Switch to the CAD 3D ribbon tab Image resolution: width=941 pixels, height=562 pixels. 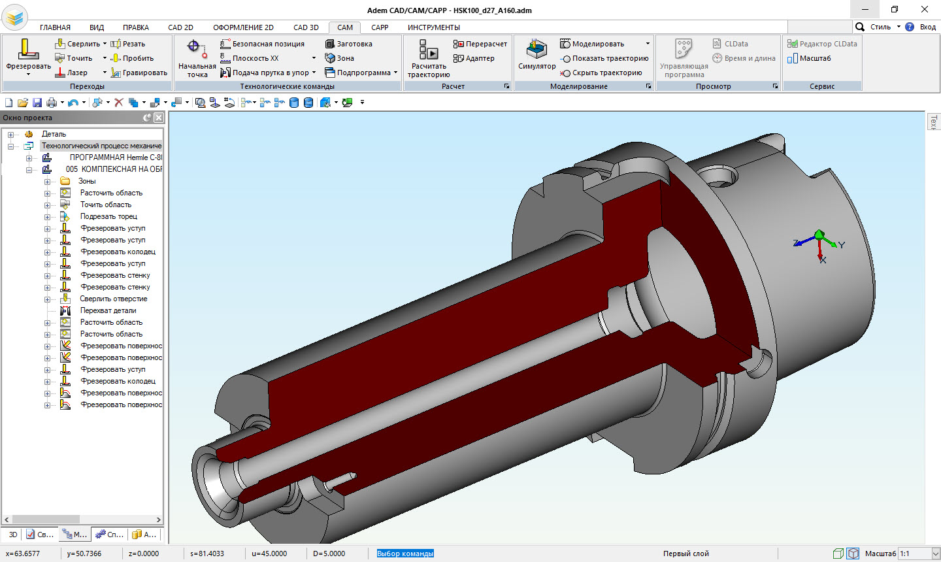pyautogui.click(x=306, y=27)
